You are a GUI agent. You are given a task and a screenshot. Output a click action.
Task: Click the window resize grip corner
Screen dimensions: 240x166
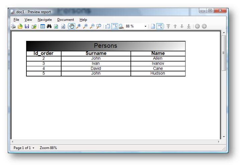(224, 148)
